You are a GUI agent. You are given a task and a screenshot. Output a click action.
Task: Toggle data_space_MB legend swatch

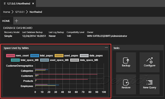pyautogui.click(x=75, y=60)
